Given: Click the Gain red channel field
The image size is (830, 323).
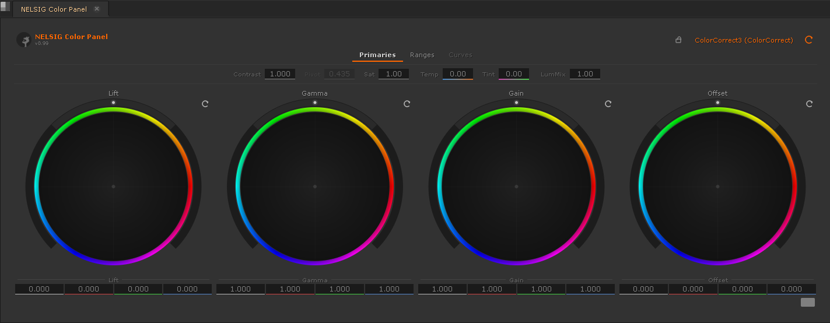Looking at the screenshot, I should pos(492,289).
